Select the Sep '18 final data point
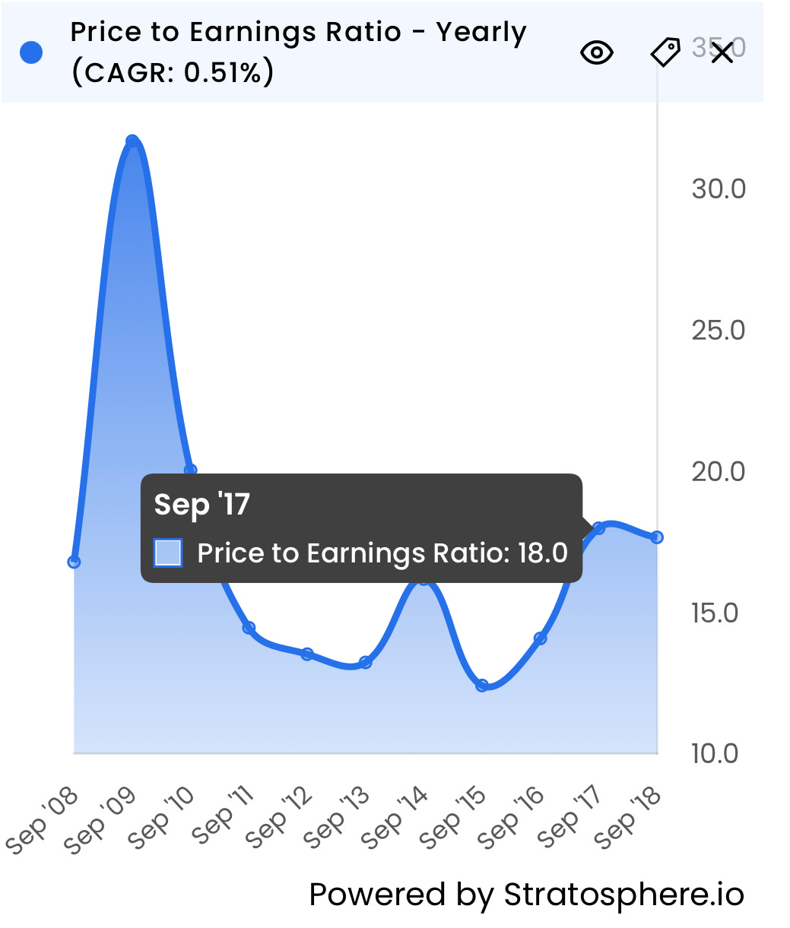The image size is (790, 928). pos(657,537)
